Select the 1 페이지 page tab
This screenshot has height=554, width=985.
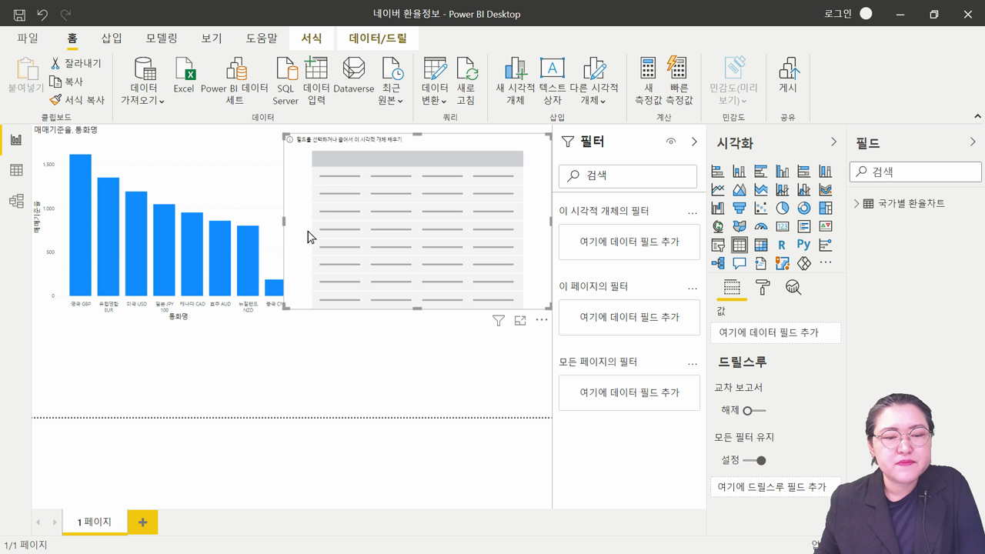(95, 522)
